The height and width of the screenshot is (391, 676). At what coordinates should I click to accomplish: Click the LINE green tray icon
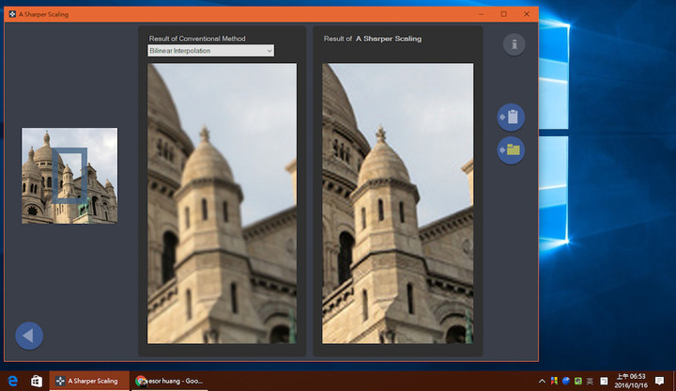[x=577, y=381]
